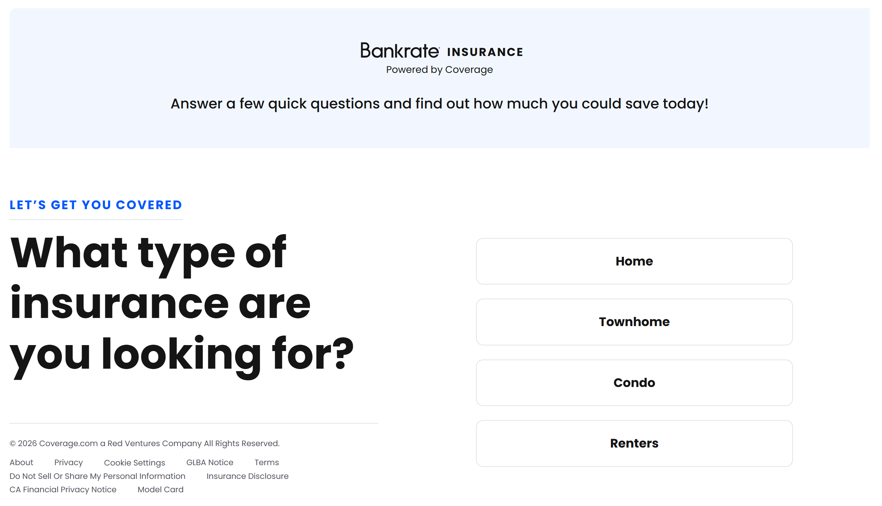Click the Let's Get You Covered label
Screen dimensions: 882x506
point(96,205)
